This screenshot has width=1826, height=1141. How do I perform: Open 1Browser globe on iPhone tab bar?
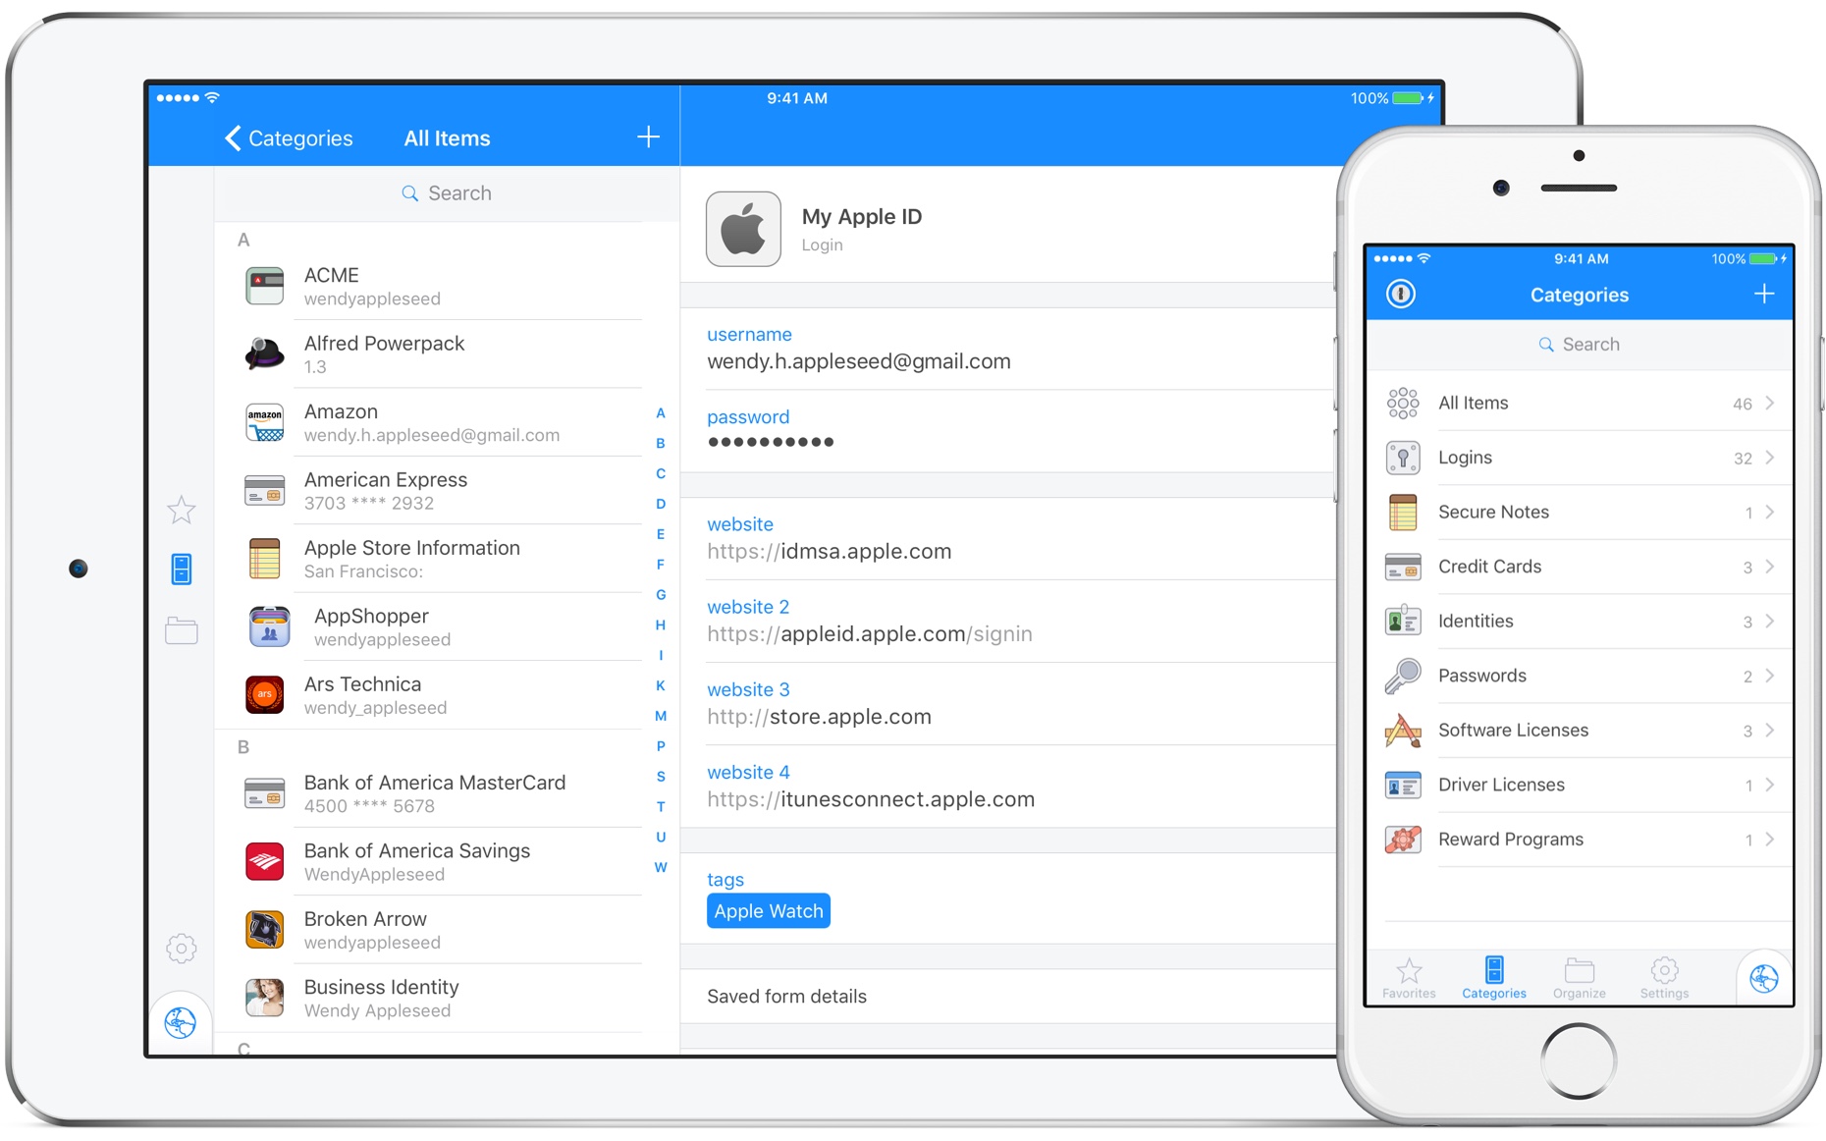coord(1764,978)
